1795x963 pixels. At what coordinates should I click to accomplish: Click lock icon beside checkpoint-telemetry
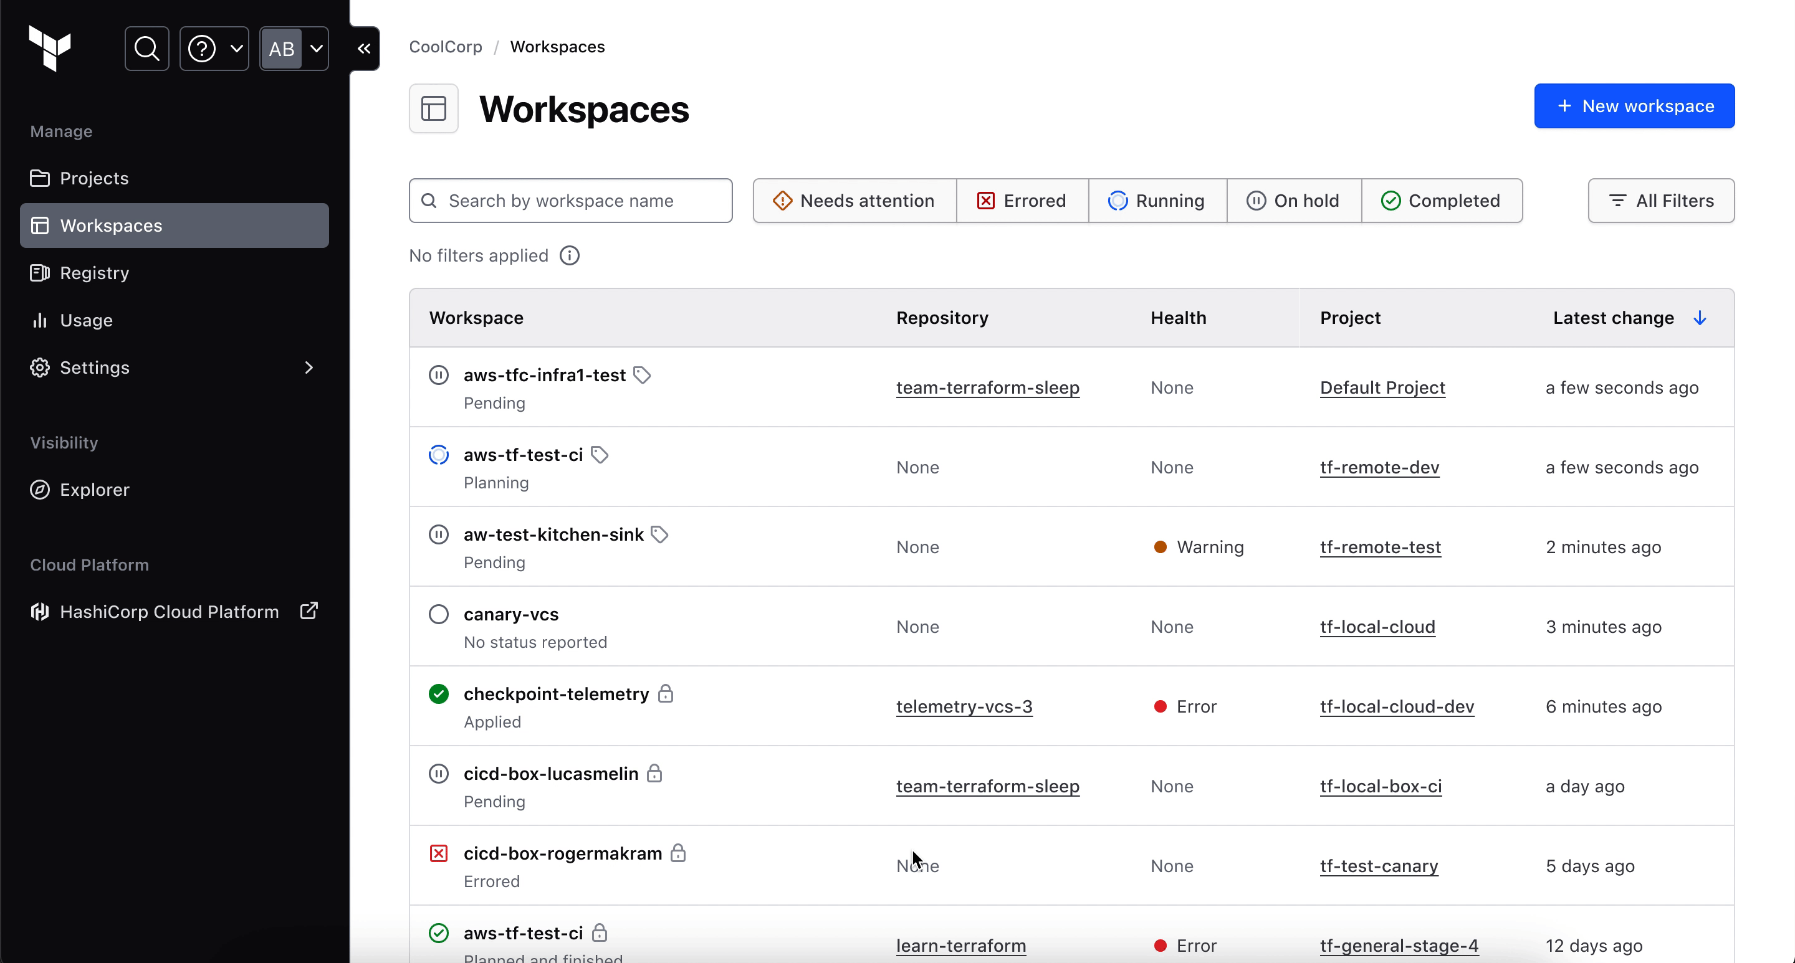[x=666, y=693]
